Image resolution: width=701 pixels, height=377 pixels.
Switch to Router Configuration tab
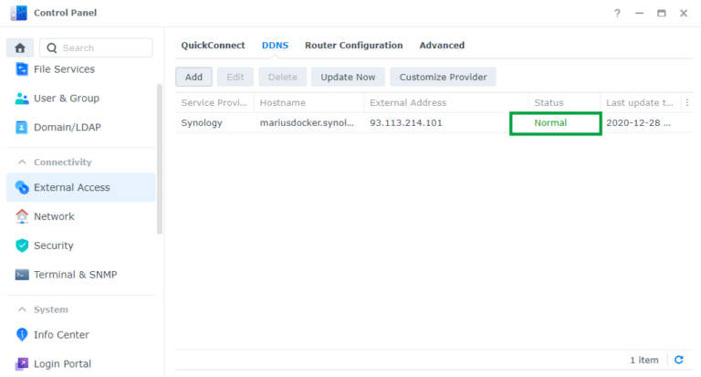click(353, 45)
